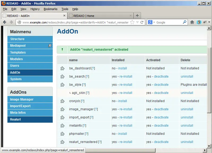Reload the page with the refresh icon
This screenshot has height=153, width=212.
(x=142, y=22)
